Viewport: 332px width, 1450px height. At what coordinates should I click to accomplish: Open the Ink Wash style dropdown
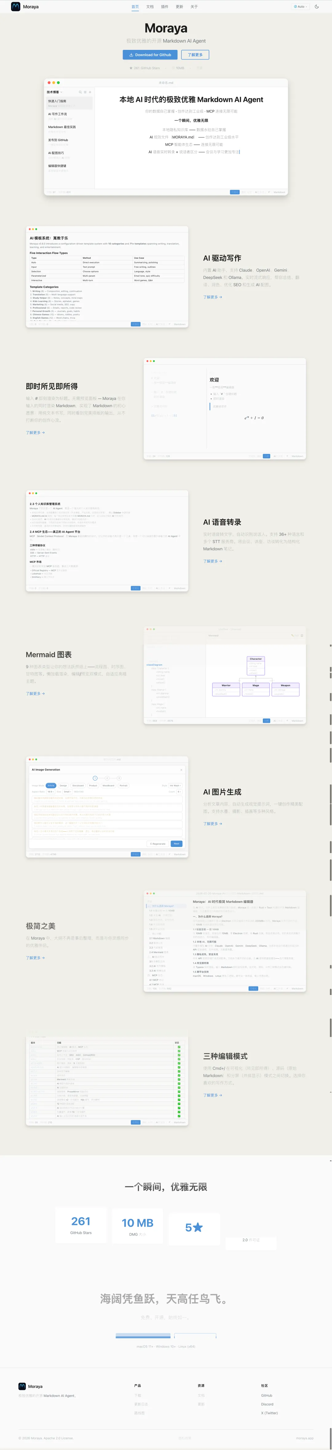(175, 785)
